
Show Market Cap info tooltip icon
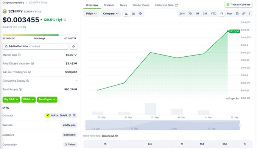pyautogui.click(x=19, y=55)
